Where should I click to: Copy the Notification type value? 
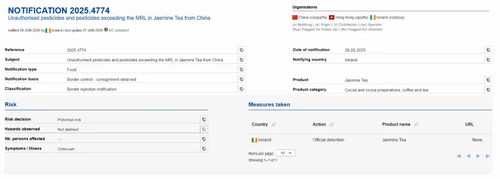242,69
